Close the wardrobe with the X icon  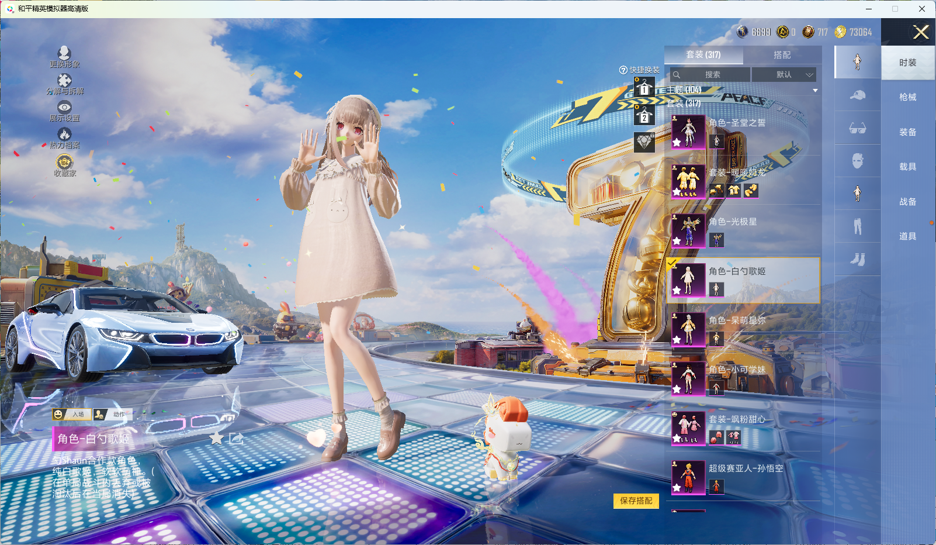point(921,32)
